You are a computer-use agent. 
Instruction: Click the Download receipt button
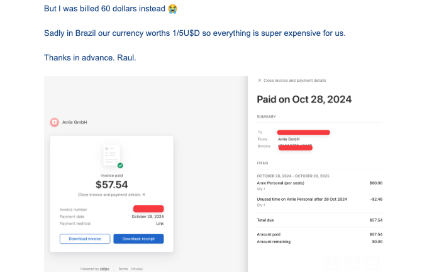click(138, 239)
